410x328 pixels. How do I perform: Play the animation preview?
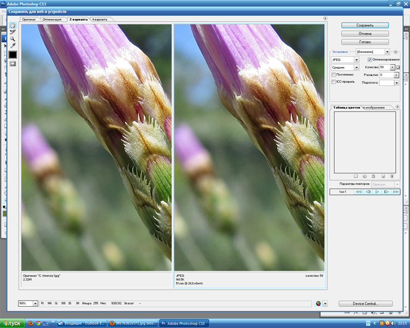377,192
